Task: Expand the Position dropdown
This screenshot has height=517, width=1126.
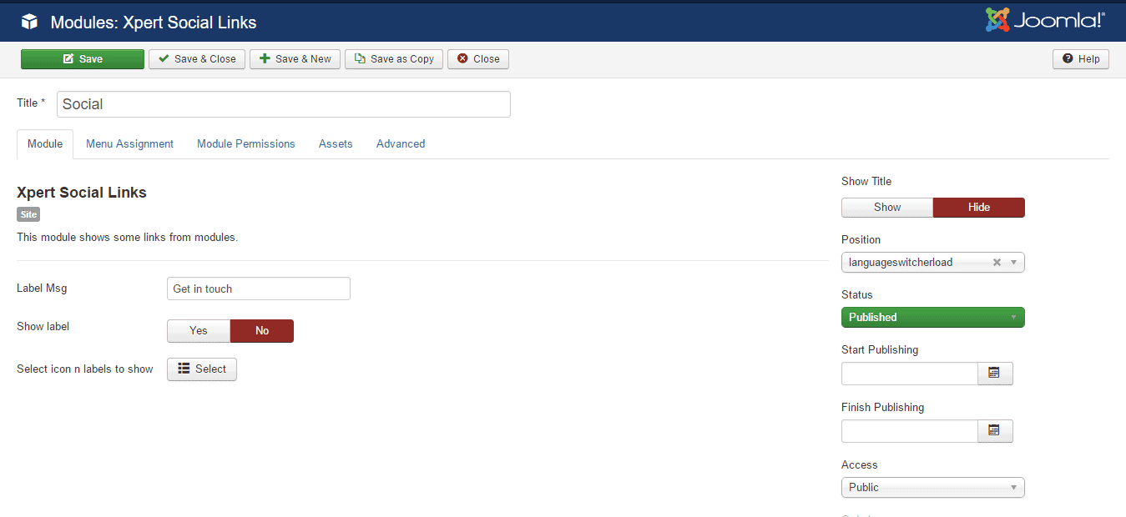Action: click(x=1014, y=263)
